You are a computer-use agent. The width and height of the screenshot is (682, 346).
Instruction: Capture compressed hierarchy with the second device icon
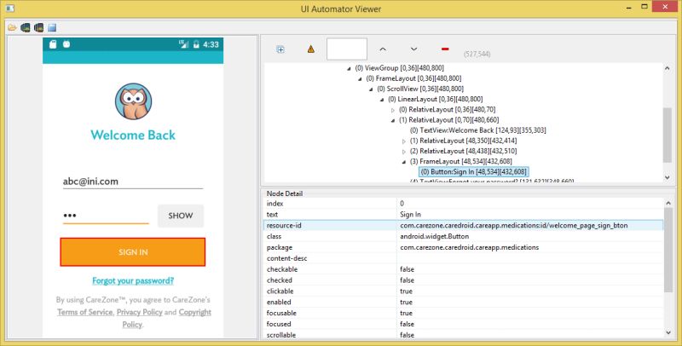(38, 28)
